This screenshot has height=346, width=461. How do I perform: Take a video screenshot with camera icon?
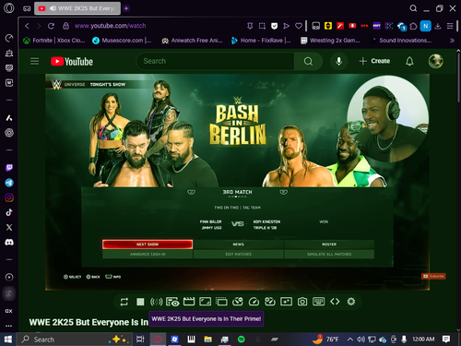click(302, 302)
